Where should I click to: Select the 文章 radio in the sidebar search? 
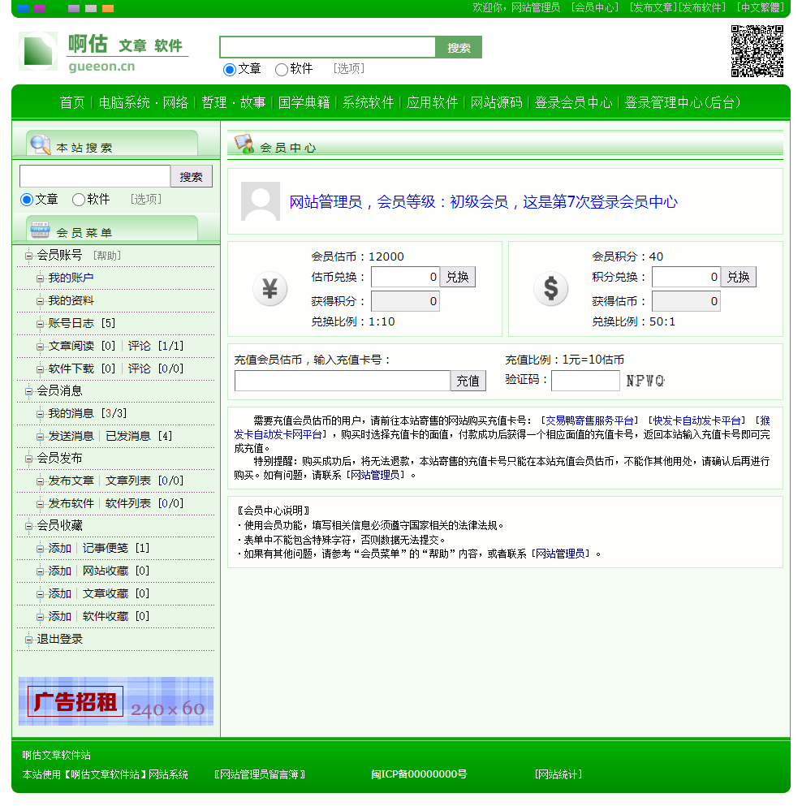pyautogui.click(x=27, y=200)
